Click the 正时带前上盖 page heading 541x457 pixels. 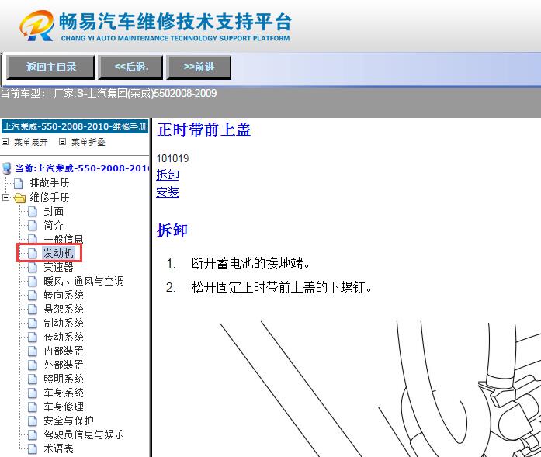point(204,130)
